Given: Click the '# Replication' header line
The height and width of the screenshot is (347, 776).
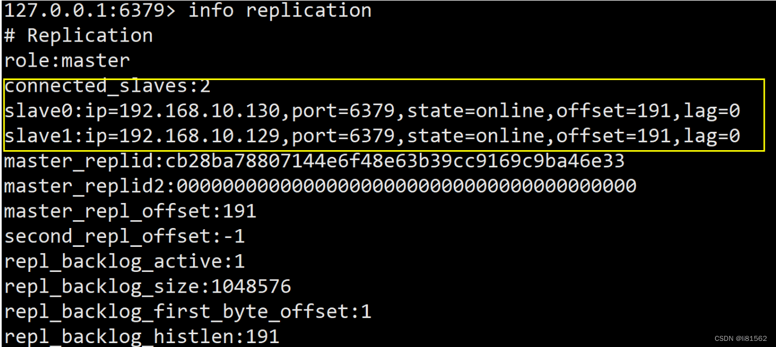Looking at the screenshot, I should pos(78,36).
